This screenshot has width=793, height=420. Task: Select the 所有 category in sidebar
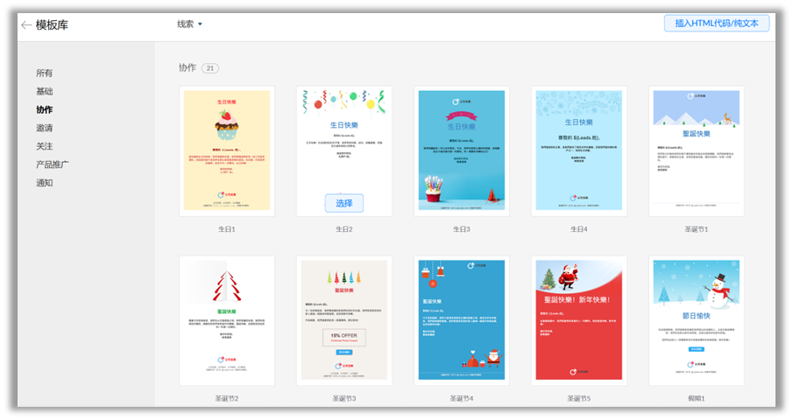45,73
